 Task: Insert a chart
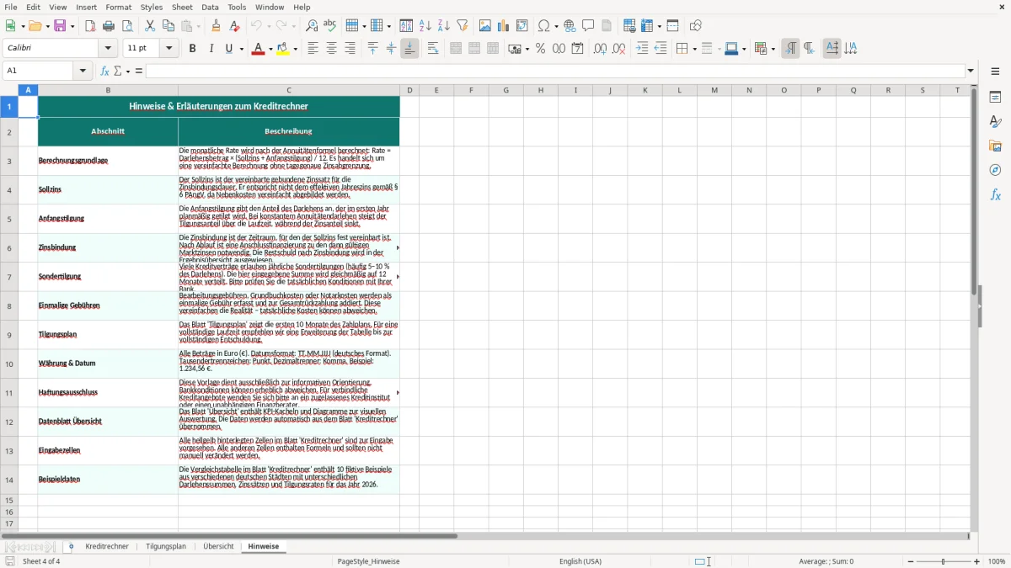pyautogui.click(x=504, y=26)
